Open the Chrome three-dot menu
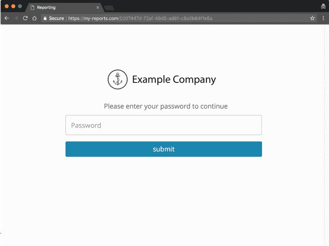Image resolution: width=329 pixels, height=246 pixels. (323, 18)
